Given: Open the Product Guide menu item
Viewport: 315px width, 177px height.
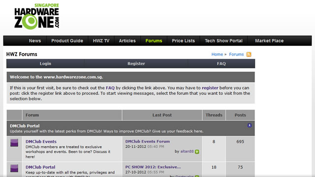Looking at the screenshot, I should click(67, 41).
